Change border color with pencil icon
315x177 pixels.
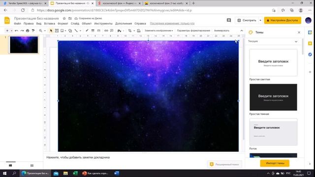pyautogui.click(x=87, y=30)
